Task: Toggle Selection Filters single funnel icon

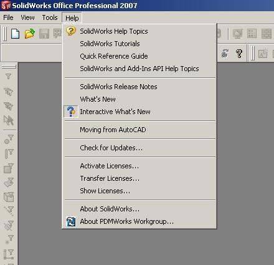Action: (x=9, y=76)
